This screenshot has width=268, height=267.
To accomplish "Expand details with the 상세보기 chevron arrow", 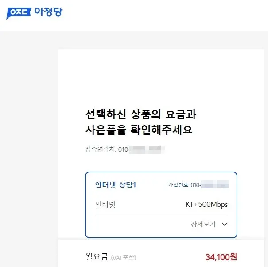I will (224, 224).
